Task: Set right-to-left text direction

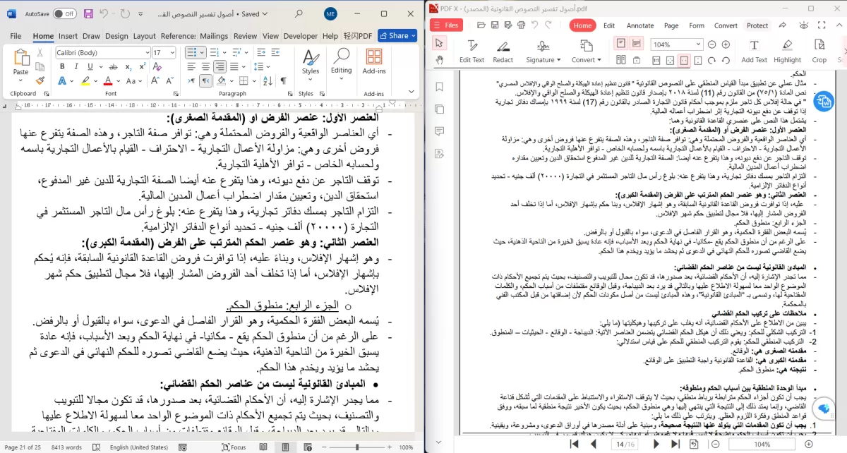Action: coord(205,80)
